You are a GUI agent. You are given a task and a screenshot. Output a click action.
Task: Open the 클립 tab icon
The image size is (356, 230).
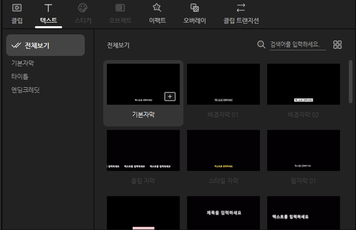tap(17, 8)
